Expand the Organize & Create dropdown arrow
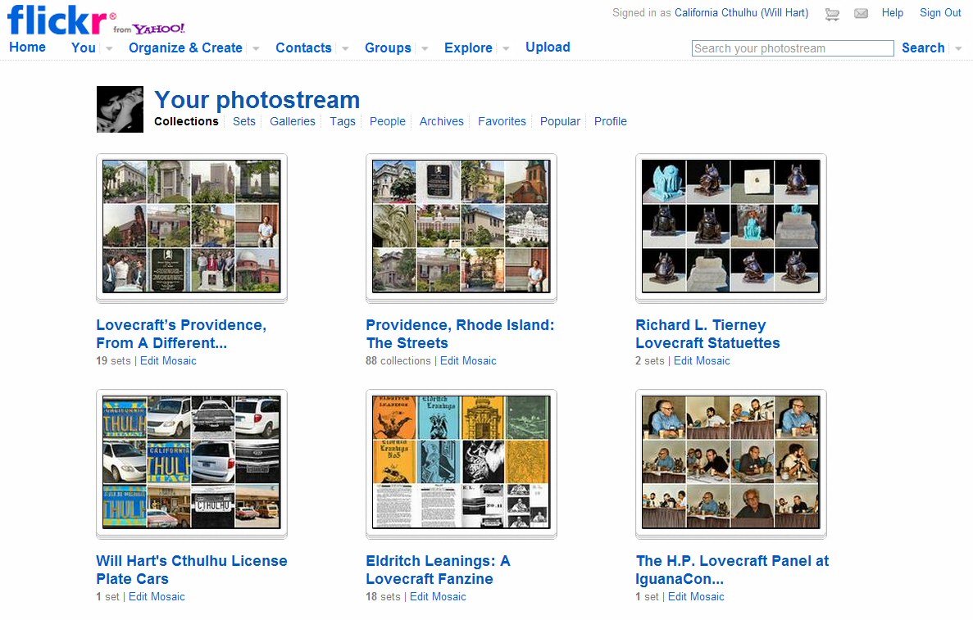The image size is (973, 620). (x=256, y=49)
